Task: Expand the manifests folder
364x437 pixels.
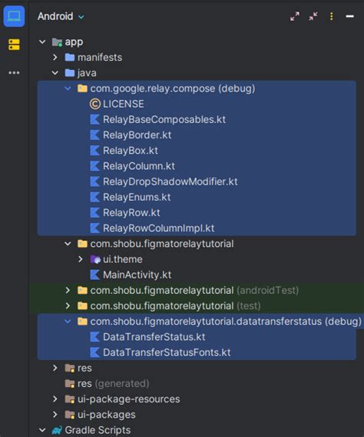Action: pyautogui.click(x=55, y=58)
